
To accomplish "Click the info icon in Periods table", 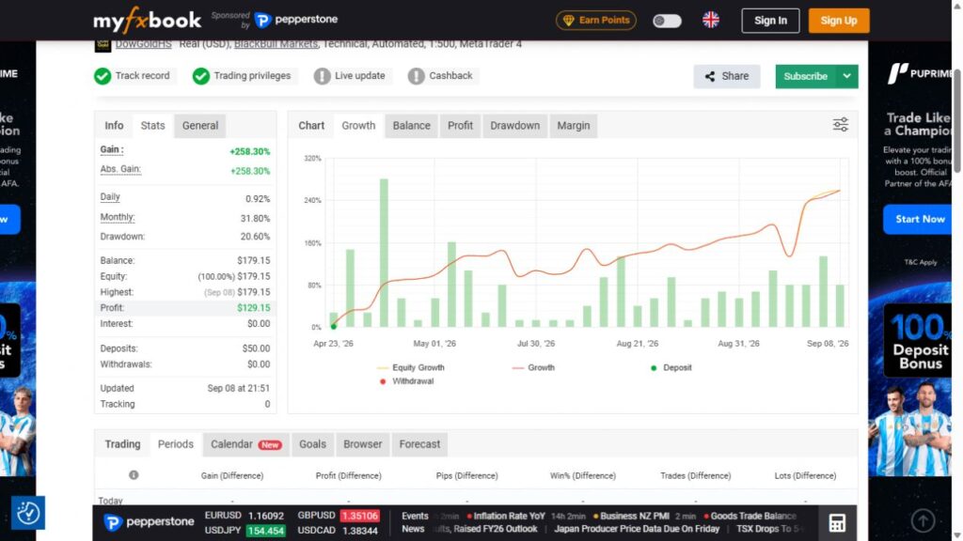I will click(134, 475).
